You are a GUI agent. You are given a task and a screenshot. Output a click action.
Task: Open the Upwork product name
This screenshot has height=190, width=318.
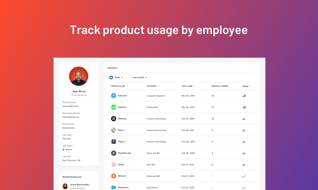click(122, 107)
